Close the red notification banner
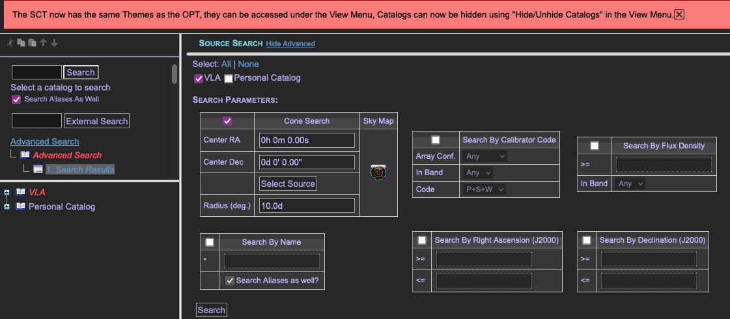730x319 pixels. 679,14
